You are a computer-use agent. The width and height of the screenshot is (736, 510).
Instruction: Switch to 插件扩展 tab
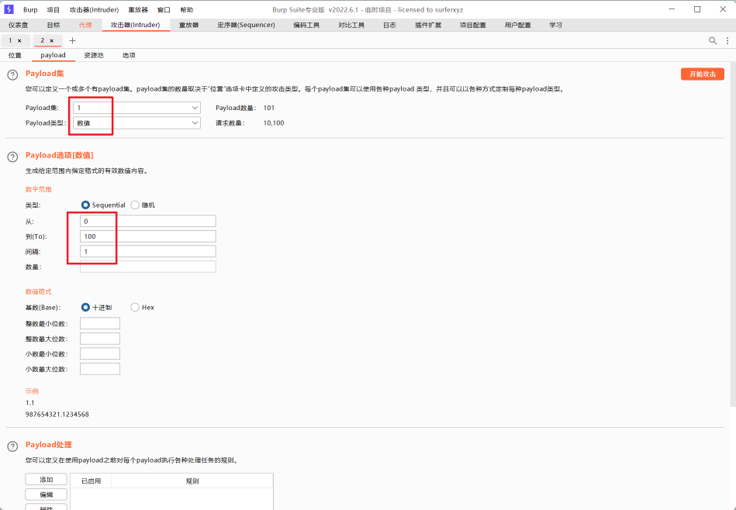[x=428, y=25]
